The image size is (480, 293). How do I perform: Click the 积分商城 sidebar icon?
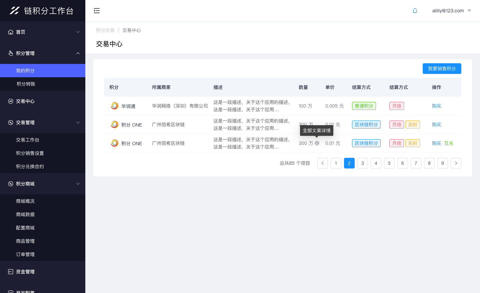point(11,184)
